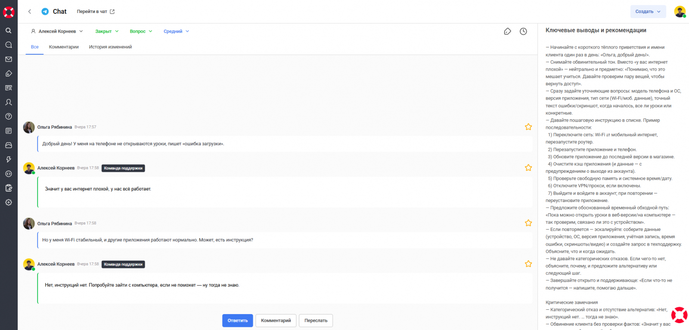Expand the "Создать" dropdown button
The height and width of the screenshot is (330, 689).
(648, 12)
